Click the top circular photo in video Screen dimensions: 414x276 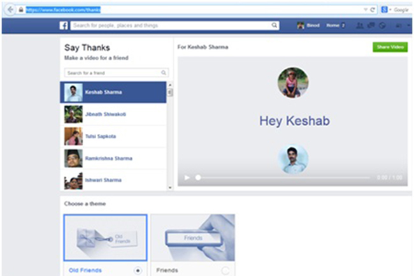[x=293, y=82]
